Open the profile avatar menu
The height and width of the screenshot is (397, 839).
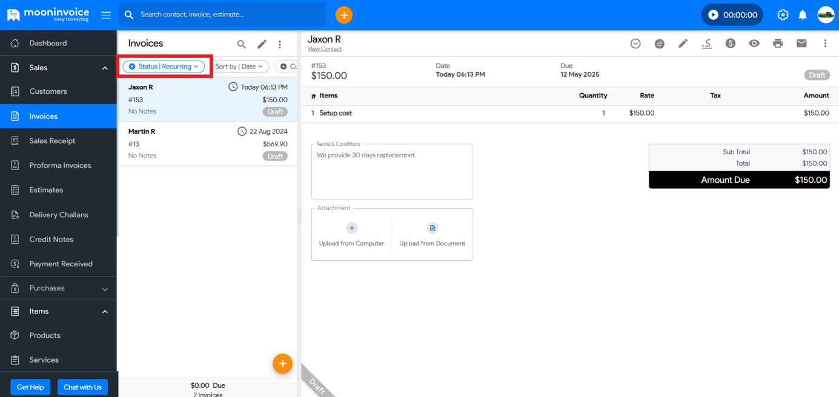(x=826, y=15)
